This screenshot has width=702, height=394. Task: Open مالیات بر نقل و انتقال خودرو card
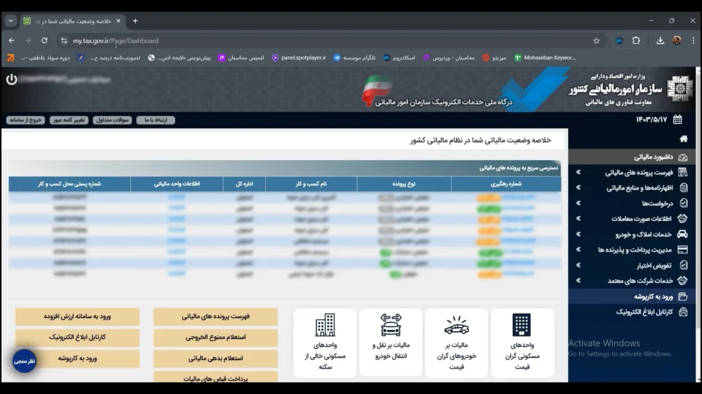pos(391,343)
